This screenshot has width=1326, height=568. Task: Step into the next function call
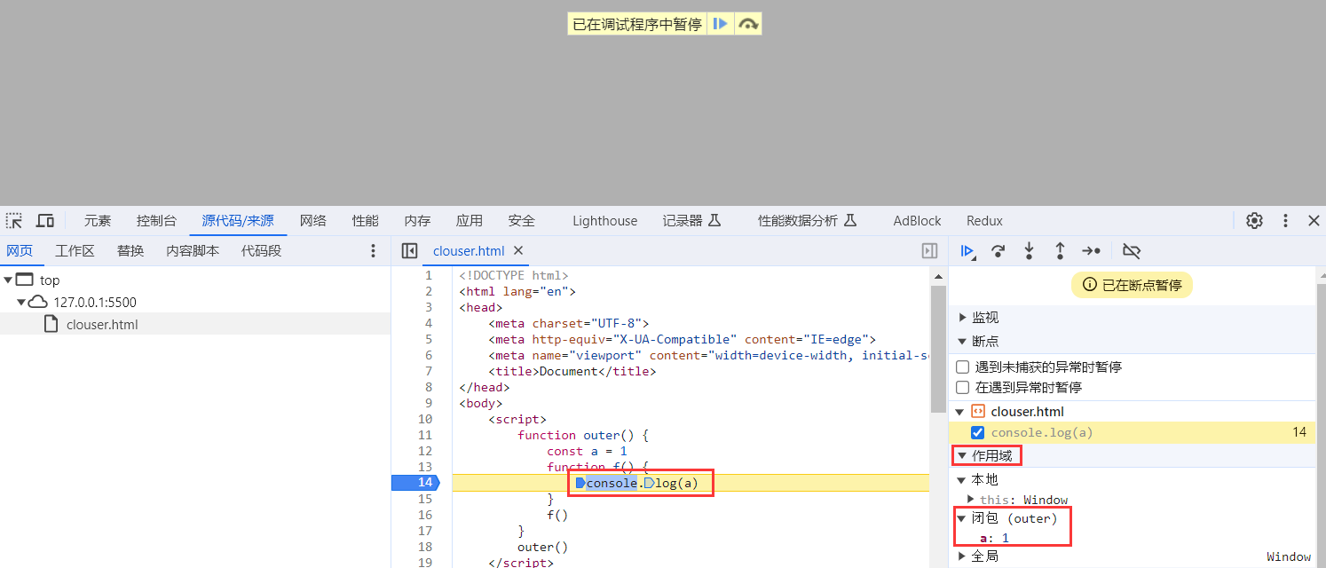[1029, 251]
